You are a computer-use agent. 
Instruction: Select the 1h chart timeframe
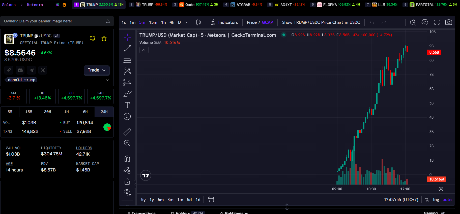[x=163, y=22]
